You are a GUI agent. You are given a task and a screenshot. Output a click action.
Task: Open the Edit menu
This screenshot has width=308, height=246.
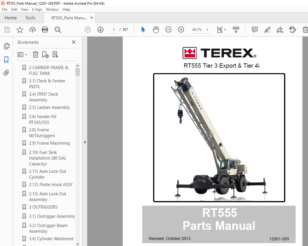click(x=14, y=10)
